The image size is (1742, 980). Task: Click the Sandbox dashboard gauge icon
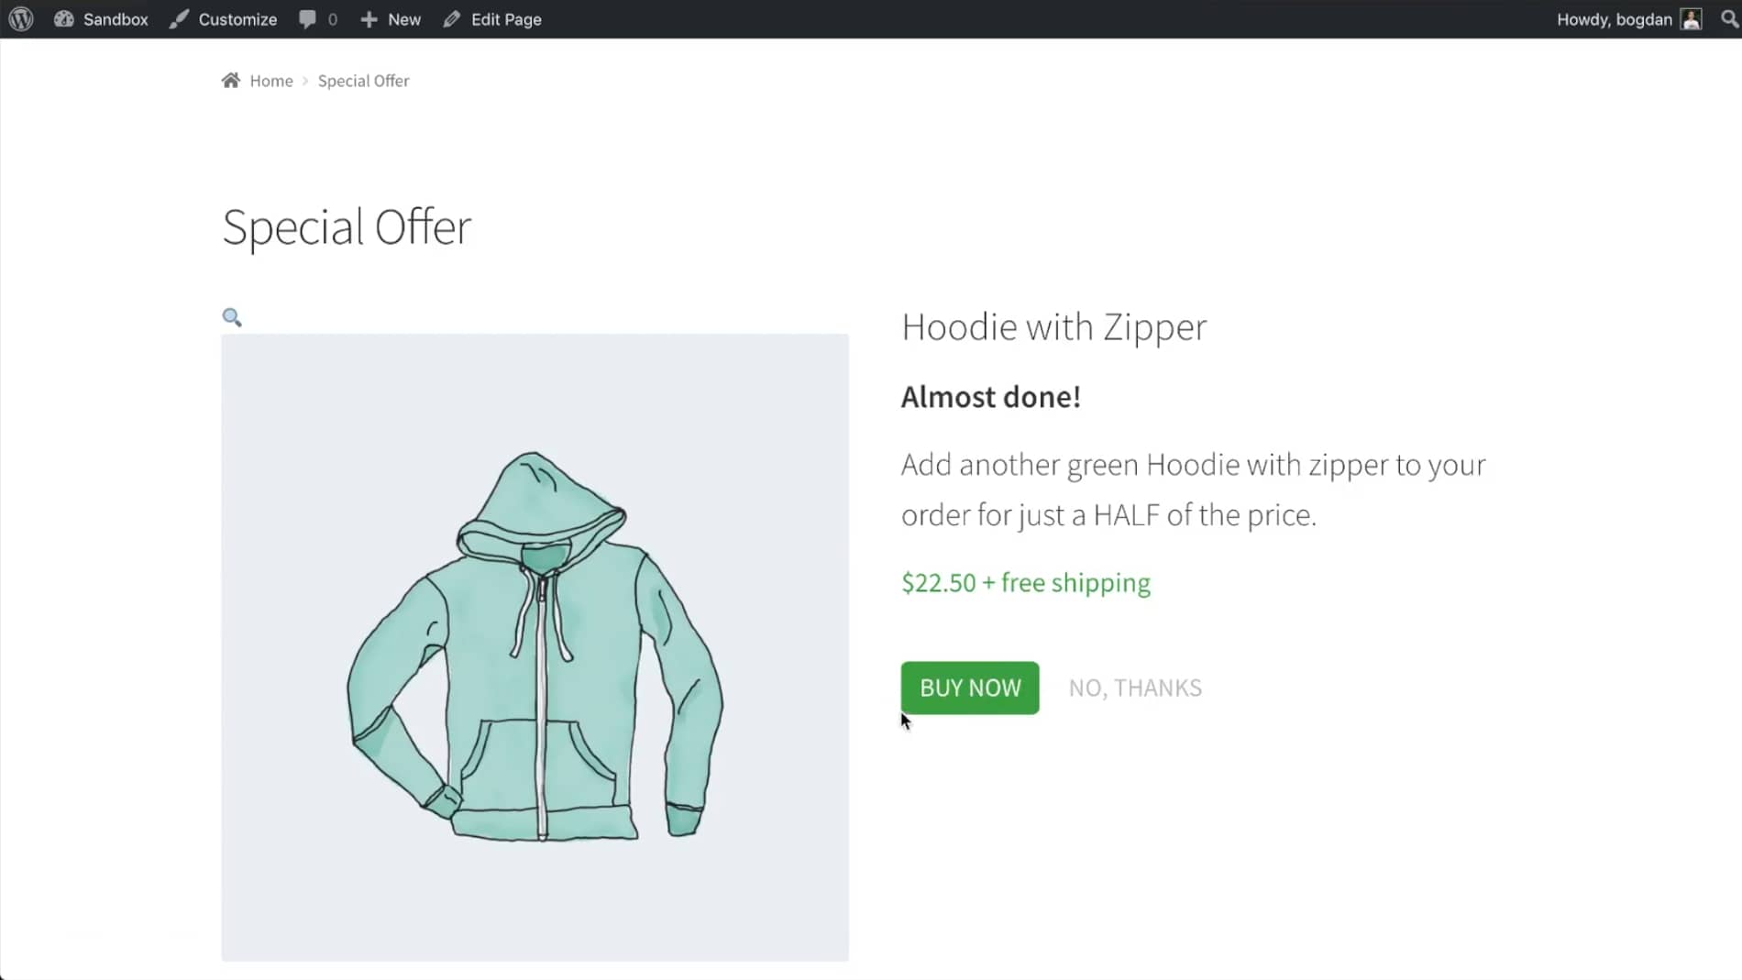tap(63, 19)
